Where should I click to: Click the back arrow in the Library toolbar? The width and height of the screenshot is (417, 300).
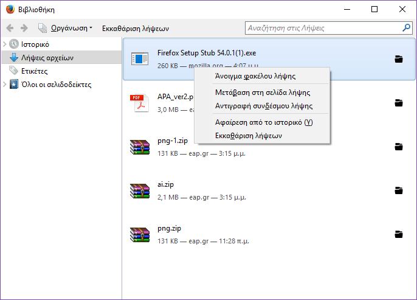click(x=10, y=28)
